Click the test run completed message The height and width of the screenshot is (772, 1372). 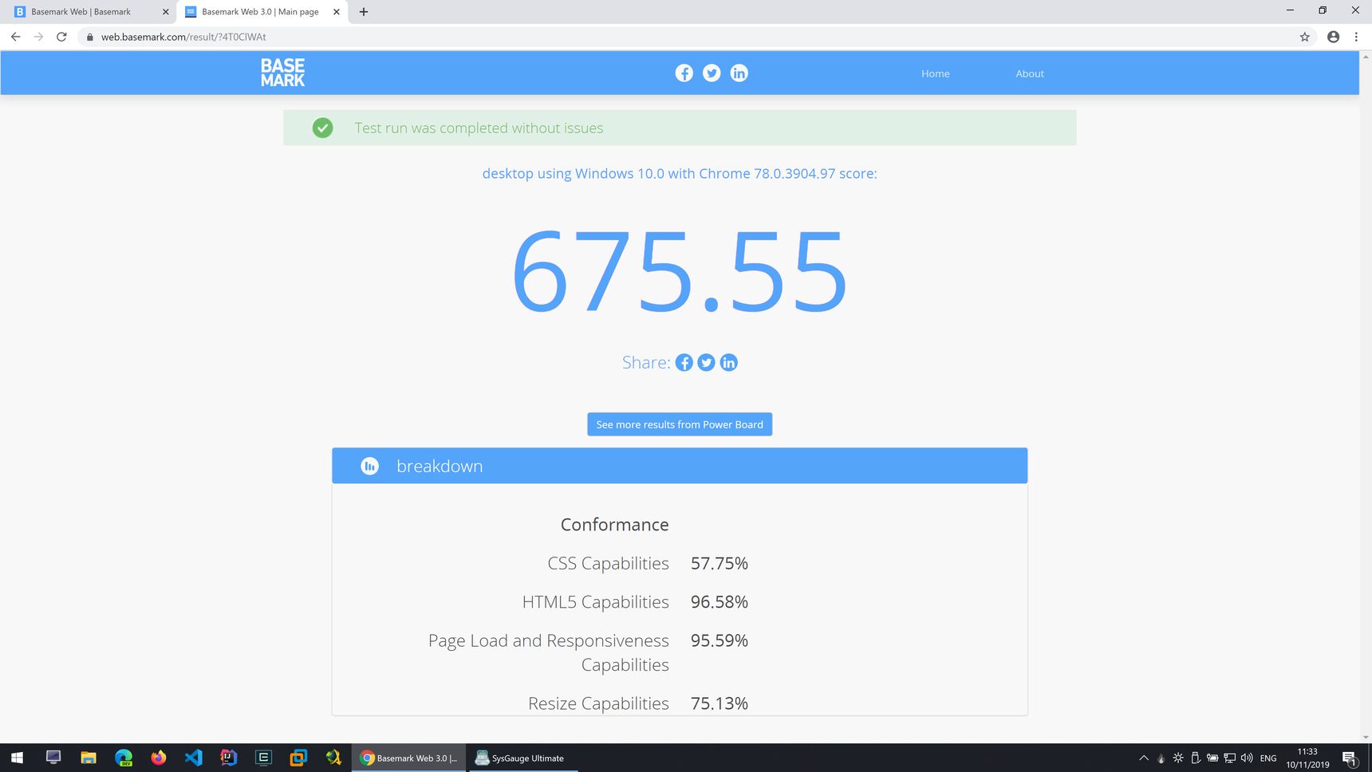[x=479, y=128]
